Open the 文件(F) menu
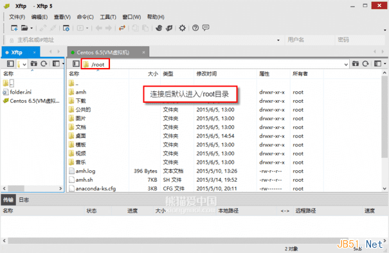 click(x=17, y=17)
